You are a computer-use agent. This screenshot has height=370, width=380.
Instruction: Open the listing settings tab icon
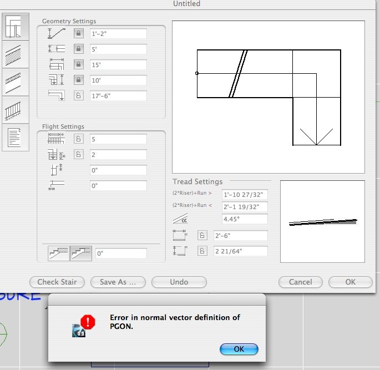tap(16, 138)
